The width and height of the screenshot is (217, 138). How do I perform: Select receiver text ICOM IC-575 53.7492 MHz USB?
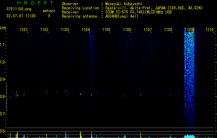pyautogui.click(x=139, y=12)
